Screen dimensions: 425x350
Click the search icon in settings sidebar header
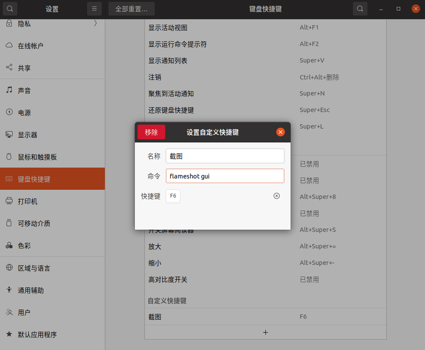point(10,9)
